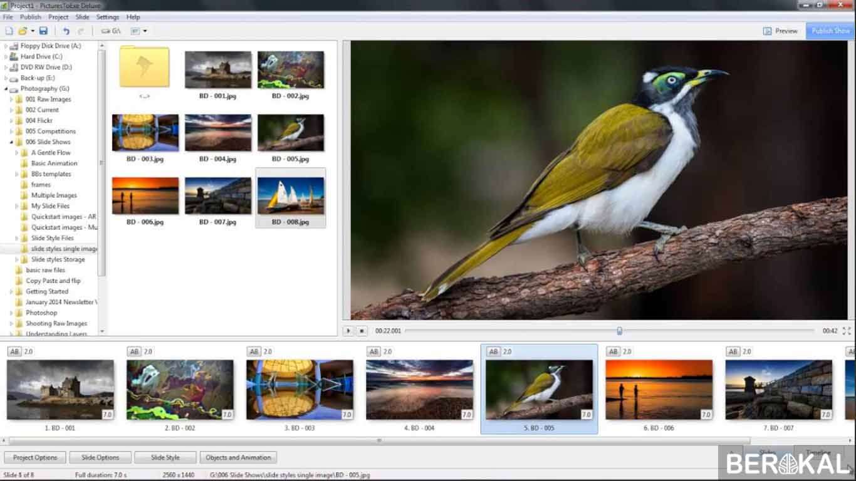Open the Settings menu
Viewport: 856px width, 481px height.
[x=108, y=17]
